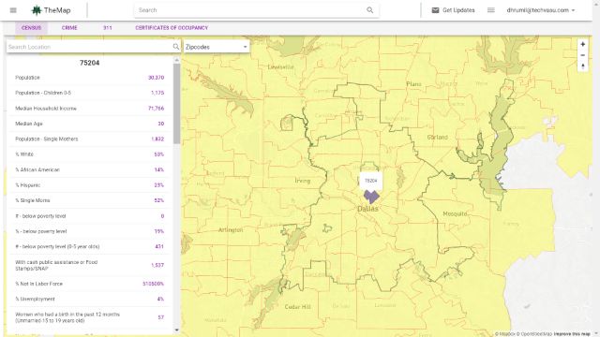The width and height of the screenshot is (600, 337).
Task: Click the OpenStreetMap attribution link
Action: coord(534,334)
